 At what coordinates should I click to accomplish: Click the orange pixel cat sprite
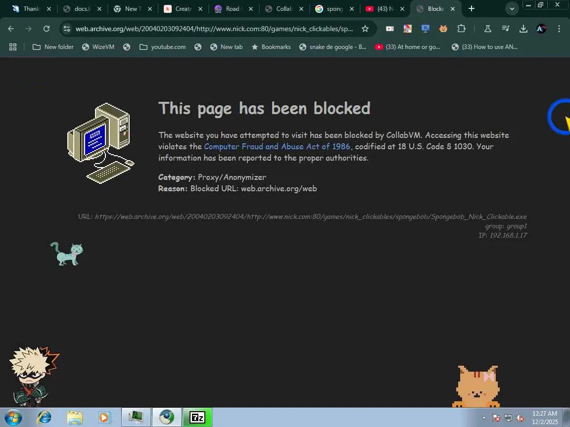pyautogui.click(x=477, y=386)
